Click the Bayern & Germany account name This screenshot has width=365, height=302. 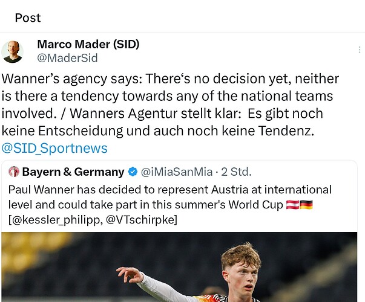click(73, 172)
